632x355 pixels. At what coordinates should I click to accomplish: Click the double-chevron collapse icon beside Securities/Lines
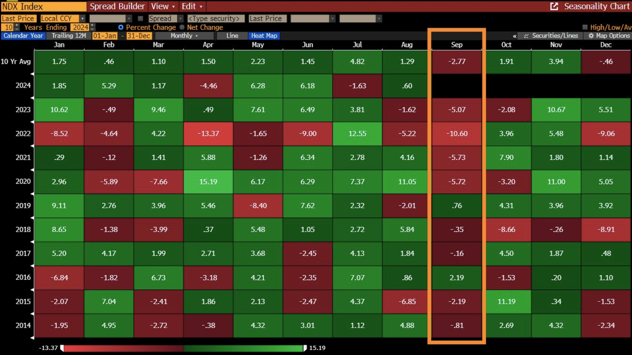514,36
